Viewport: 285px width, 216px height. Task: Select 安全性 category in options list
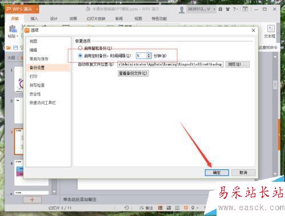[x=48, y=94]
